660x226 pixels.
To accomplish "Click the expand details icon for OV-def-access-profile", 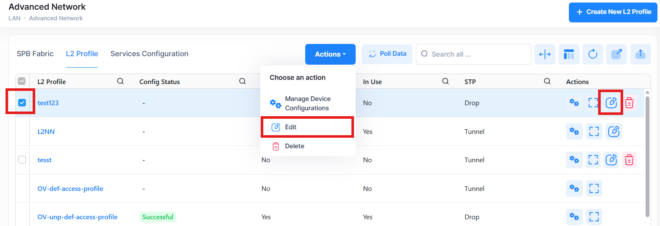I will (594, 188).
